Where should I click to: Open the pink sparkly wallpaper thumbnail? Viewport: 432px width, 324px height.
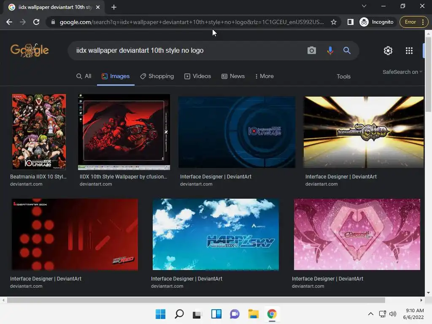tap(357, 235)
